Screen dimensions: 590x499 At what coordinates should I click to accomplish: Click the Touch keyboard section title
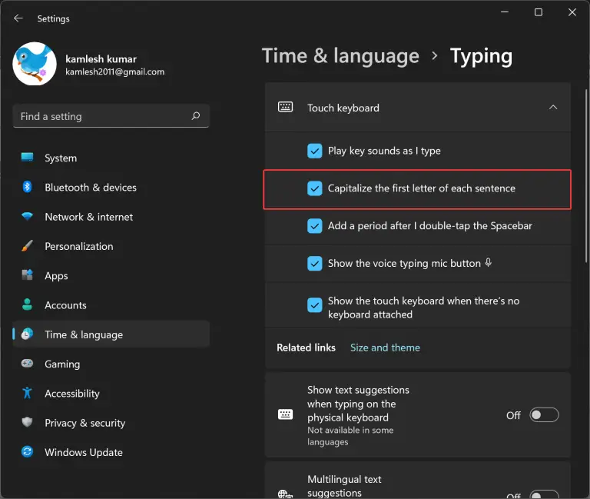coord(343,108)
